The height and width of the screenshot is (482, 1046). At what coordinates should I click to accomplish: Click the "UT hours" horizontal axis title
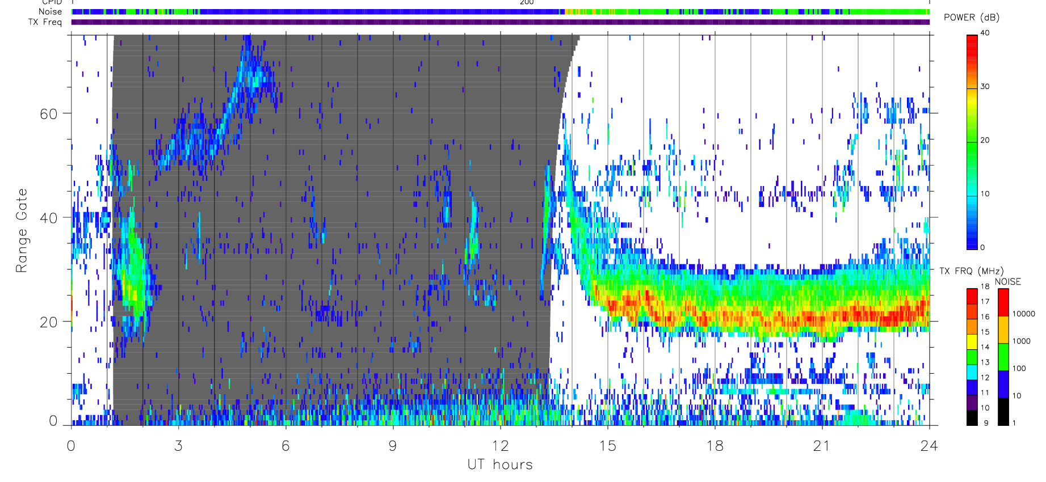coord(500,464)
